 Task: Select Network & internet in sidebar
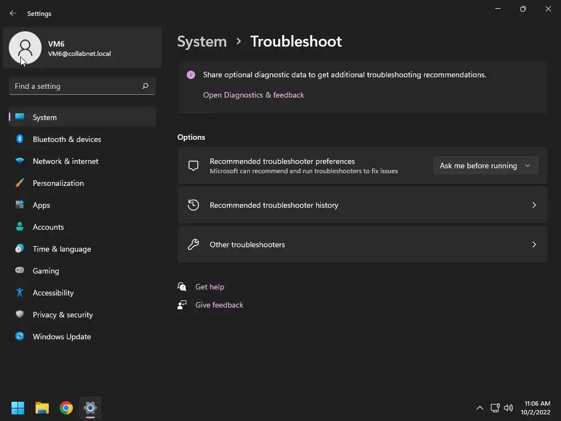(66, 161)
